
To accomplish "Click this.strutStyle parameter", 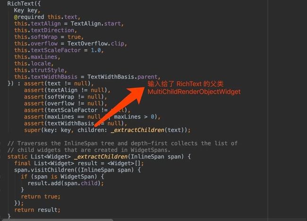I will click(x=39, y=70).
